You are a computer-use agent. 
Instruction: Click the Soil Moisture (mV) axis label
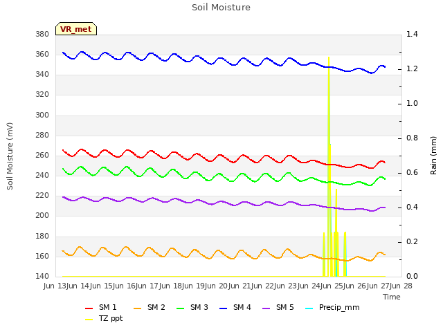[x=10, y=156]
